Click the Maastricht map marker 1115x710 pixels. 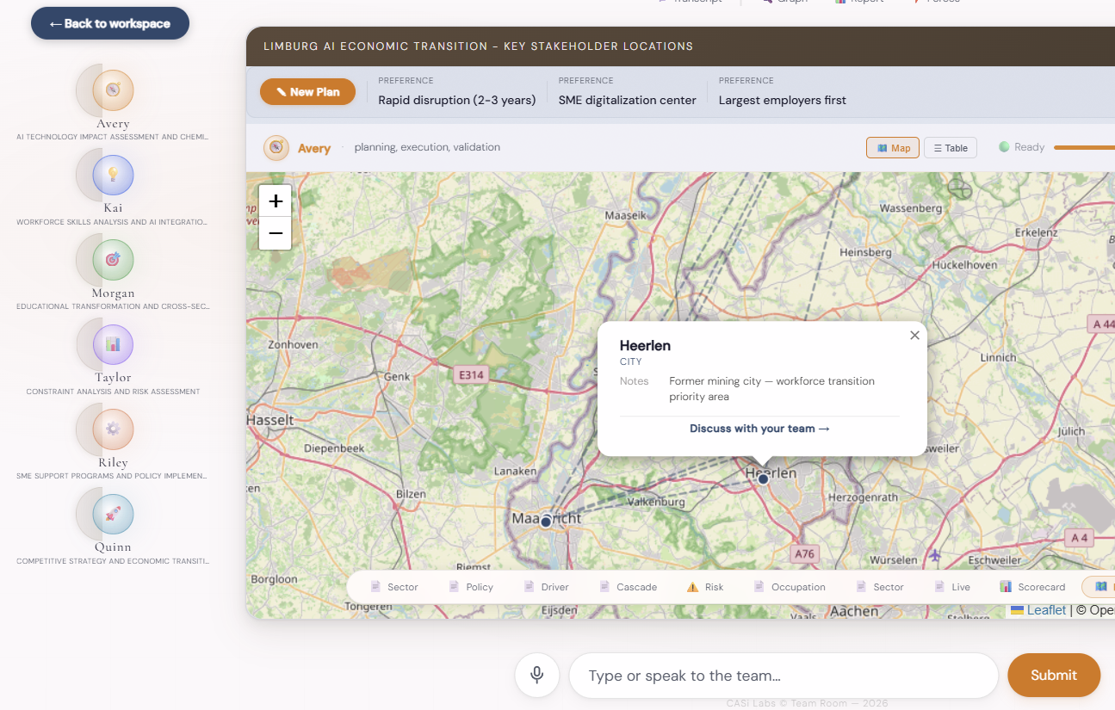pyautogui.click(x=546, y=522)
